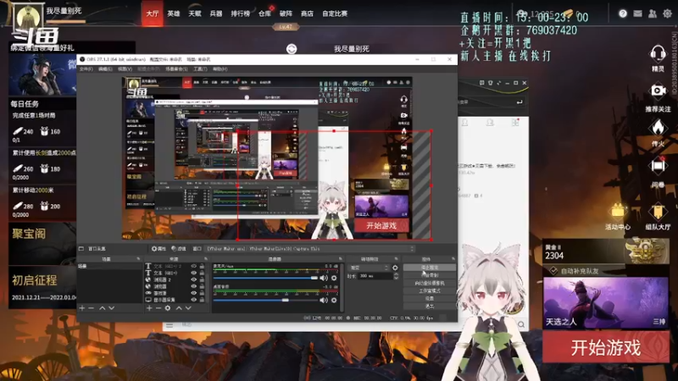The image size is (678, 381).
Task: Open the game mail envelope icon
Action: 637,14
